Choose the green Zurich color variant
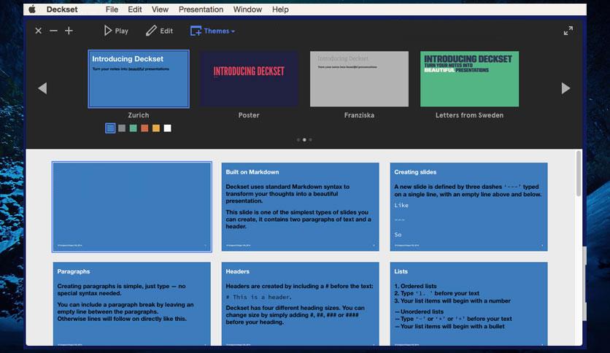 [x=133, y=128]
